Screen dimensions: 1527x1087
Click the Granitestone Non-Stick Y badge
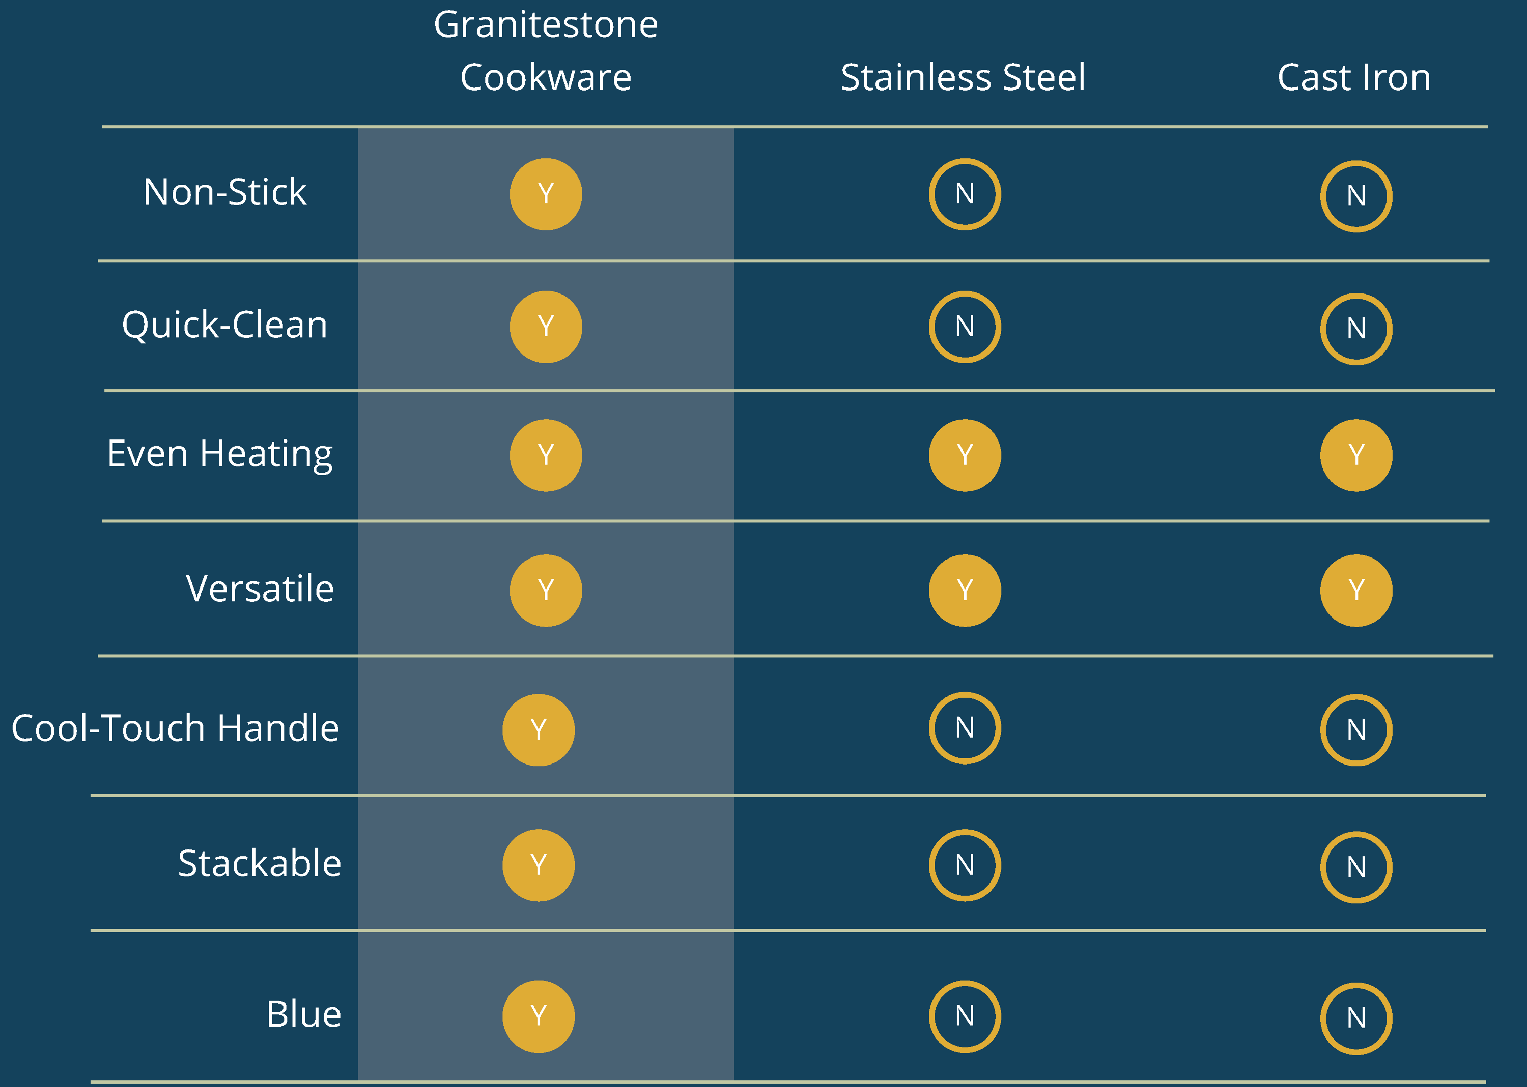click(546, 194)
